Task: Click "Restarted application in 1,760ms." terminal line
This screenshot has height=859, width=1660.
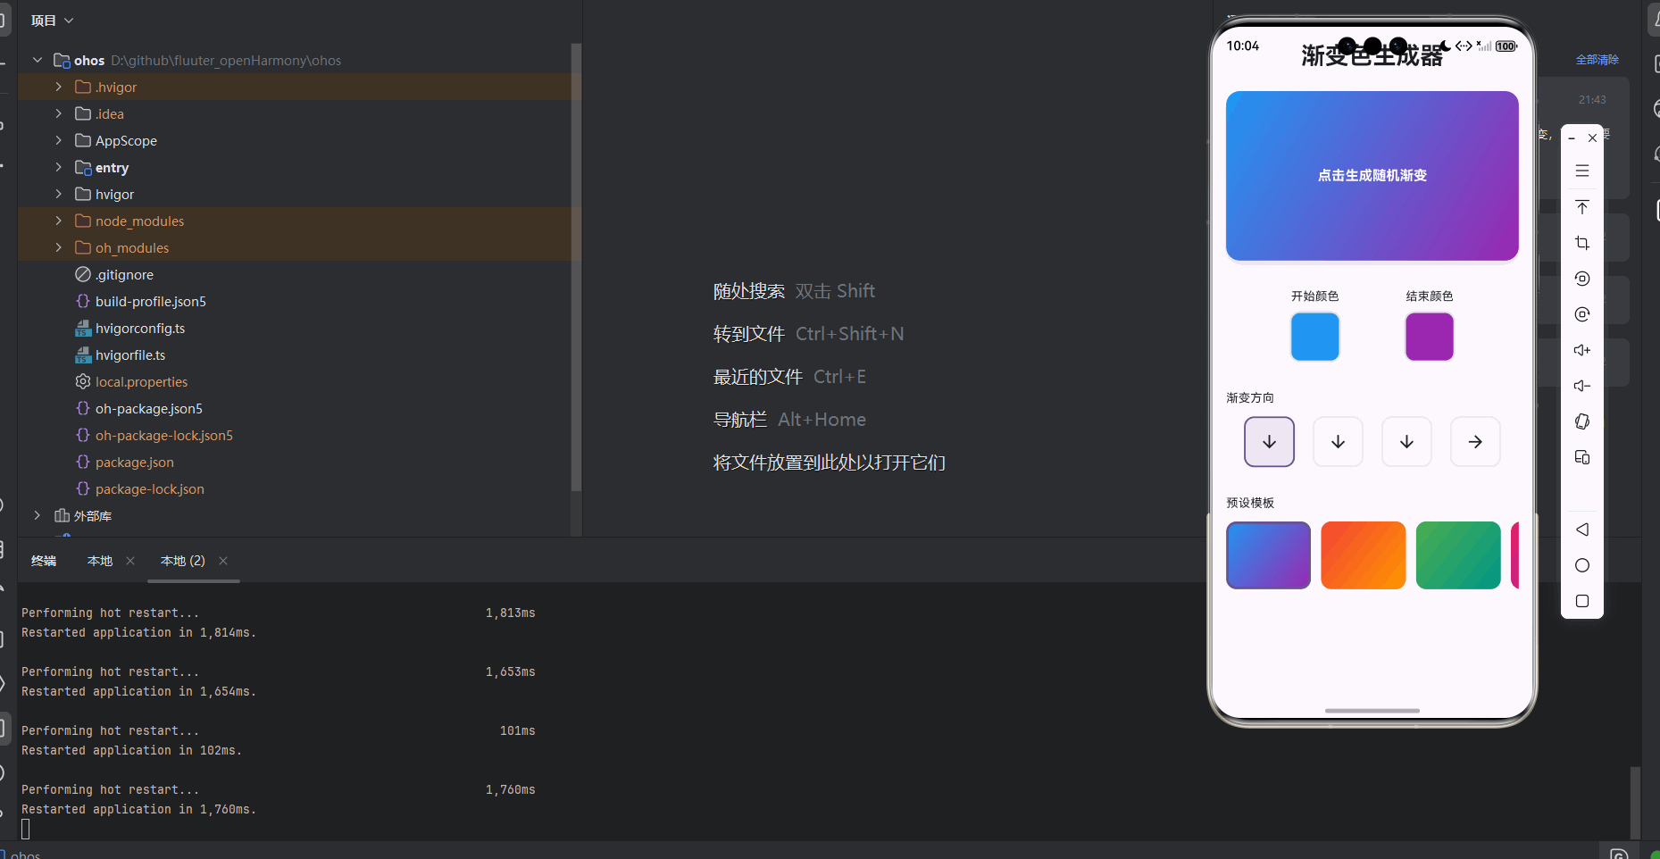Action: point(138,810)
